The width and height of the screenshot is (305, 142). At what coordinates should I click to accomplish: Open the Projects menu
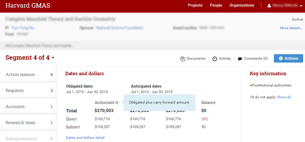tap(195, 6)
